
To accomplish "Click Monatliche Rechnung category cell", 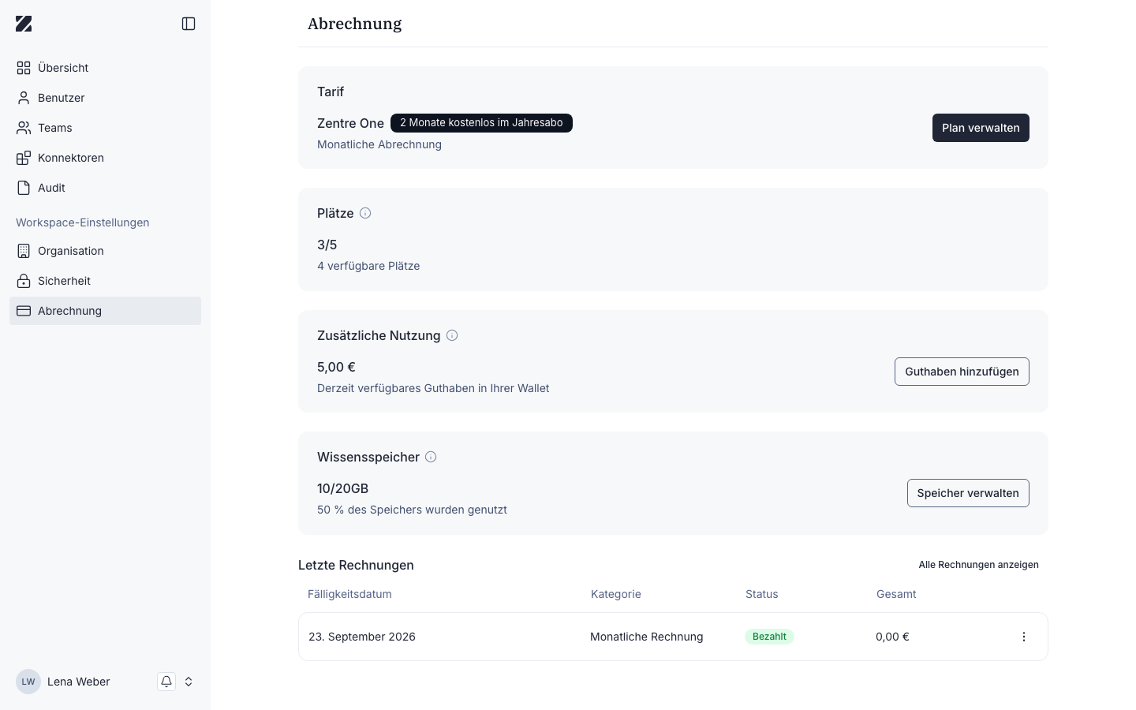I will tap(647, 637).
